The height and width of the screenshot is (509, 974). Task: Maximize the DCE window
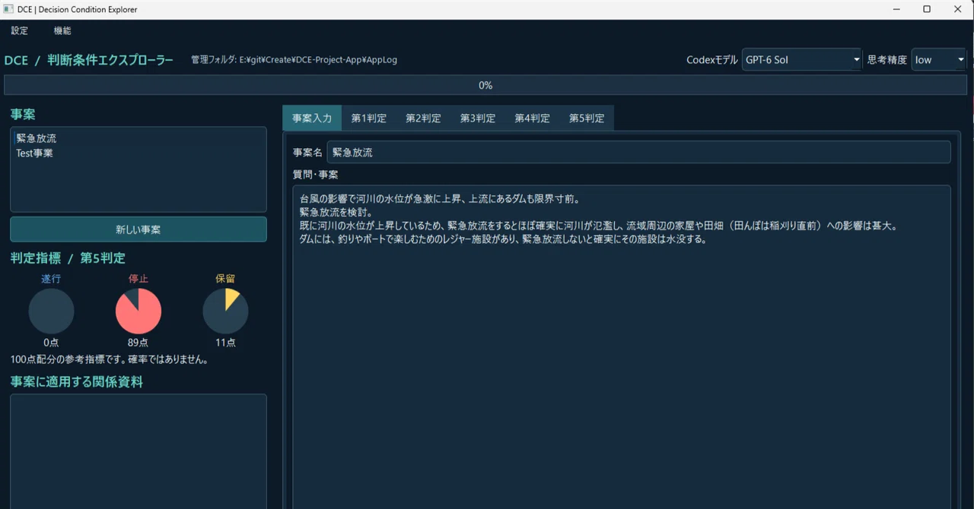coord(926,10)
